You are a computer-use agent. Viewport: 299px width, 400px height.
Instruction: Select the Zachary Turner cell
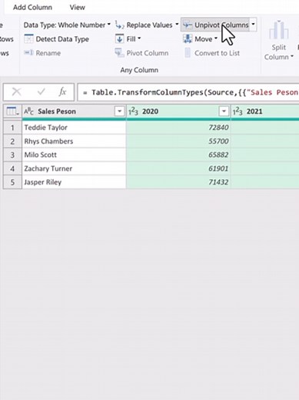point(74,168)
